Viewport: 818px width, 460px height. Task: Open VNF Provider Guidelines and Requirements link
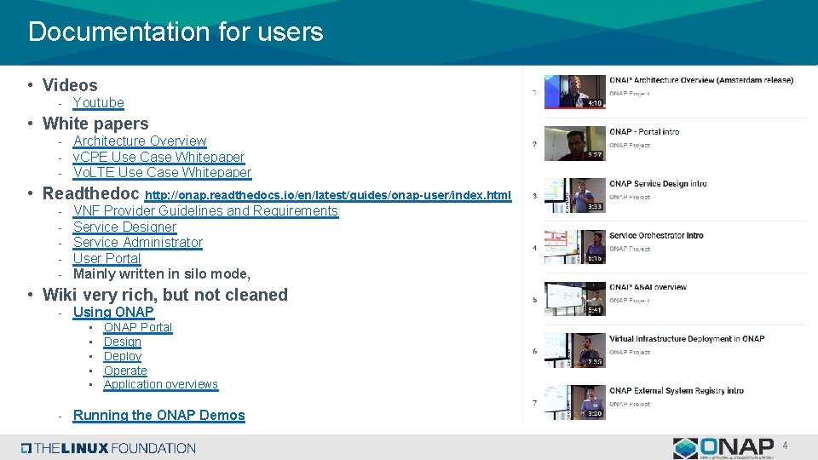(205, 210)
